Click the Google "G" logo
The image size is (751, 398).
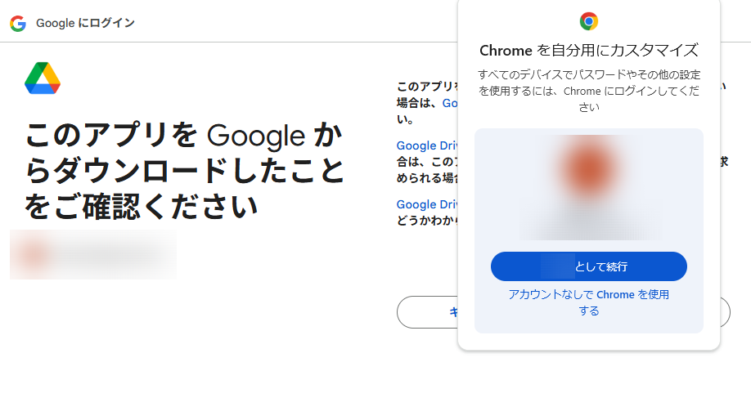tap(18, 23)
